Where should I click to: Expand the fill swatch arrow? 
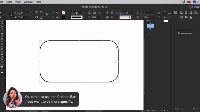click(67, 13)
